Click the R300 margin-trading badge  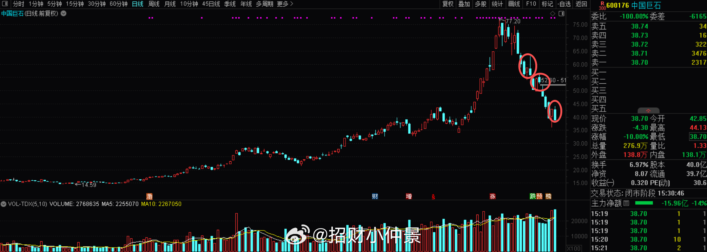(602, 5)
